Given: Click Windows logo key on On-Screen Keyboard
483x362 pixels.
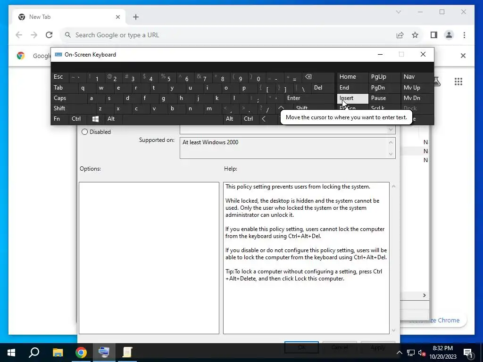Looking at the screenshot, I should click(95, 119).
